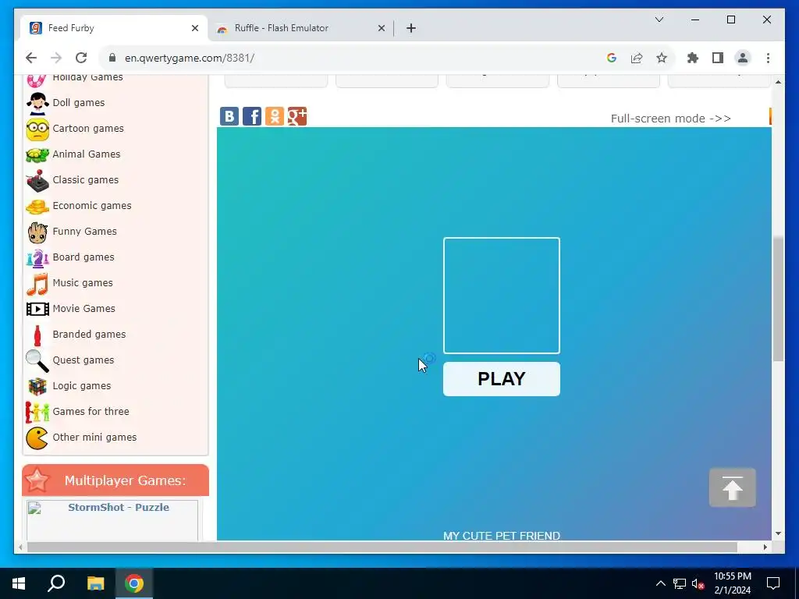Click the scroll-to-top arrow button

[x=732, y=487]
